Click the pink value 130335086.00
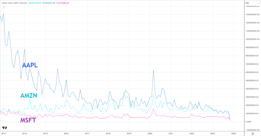The width and height of the screenshot is (261, 136). pyautogui.click(x=63, y=3)
